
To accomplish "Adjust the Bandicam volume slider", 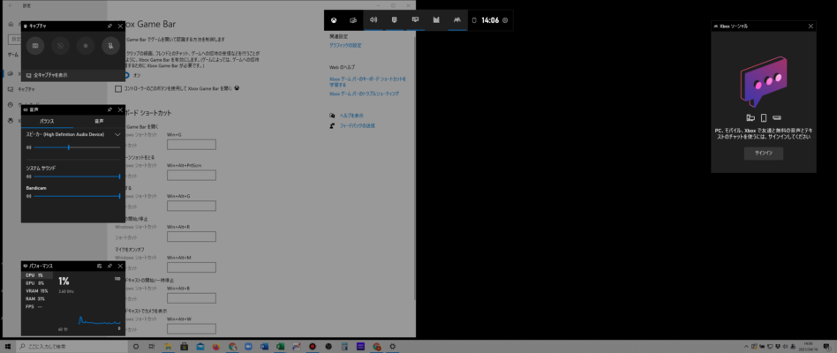I will point(77,196).
